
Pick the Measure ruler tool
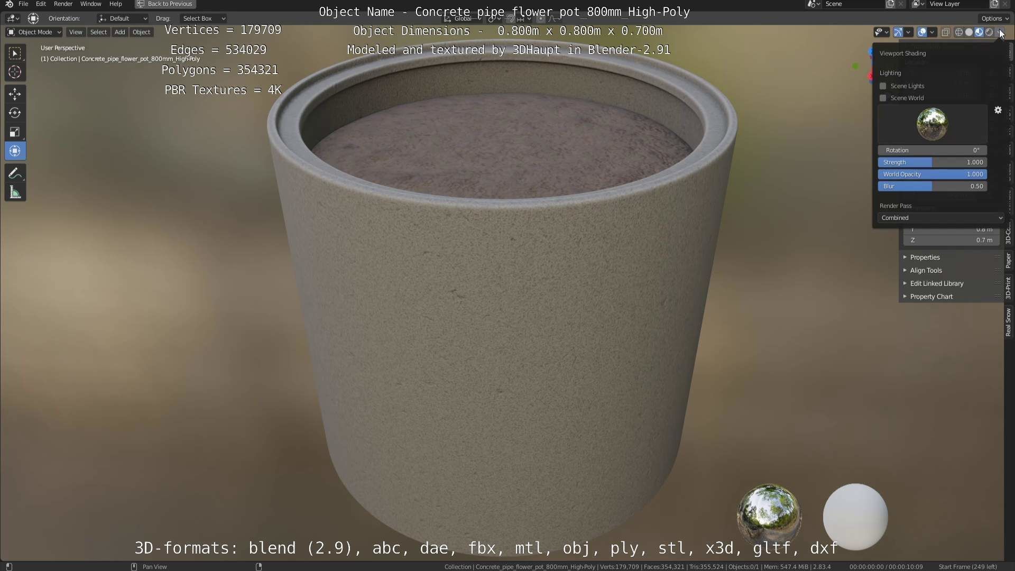[15, 192]
